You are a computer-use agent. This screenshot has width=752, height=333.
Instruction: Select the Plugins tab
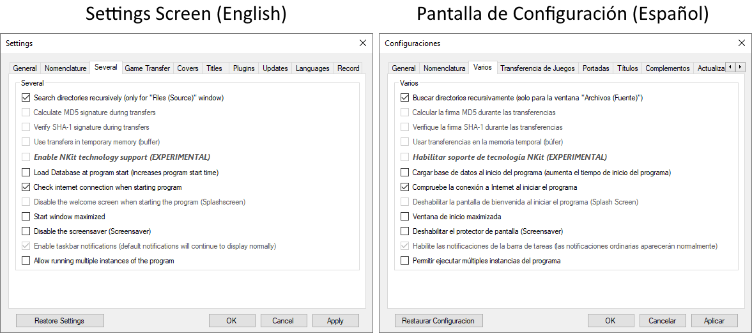click(x=243, y=68)
